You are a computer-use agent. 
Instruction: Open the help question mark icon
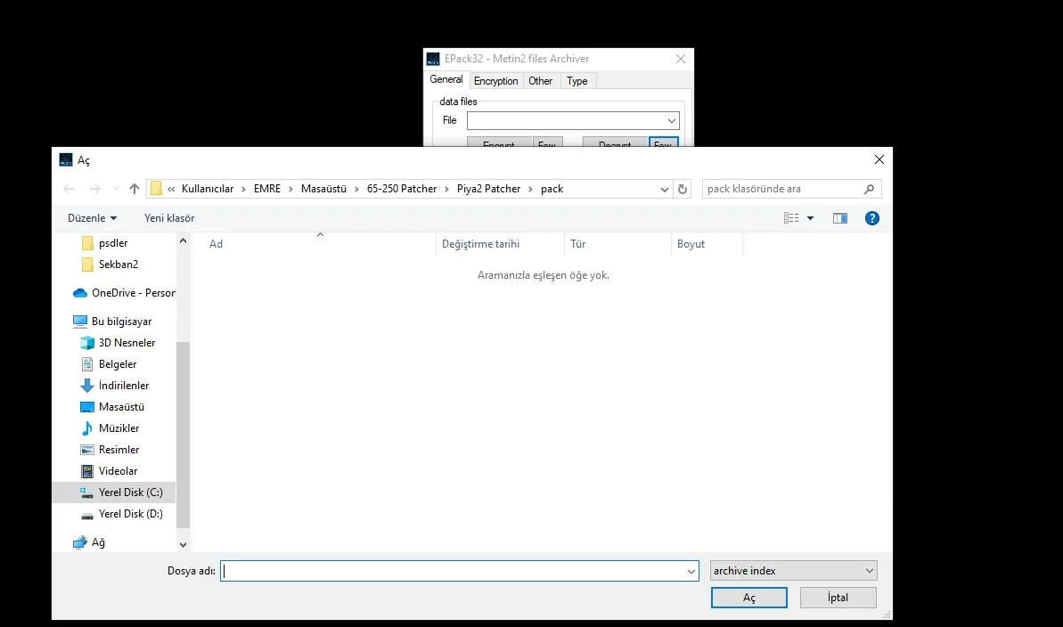(x=872, y=218)
